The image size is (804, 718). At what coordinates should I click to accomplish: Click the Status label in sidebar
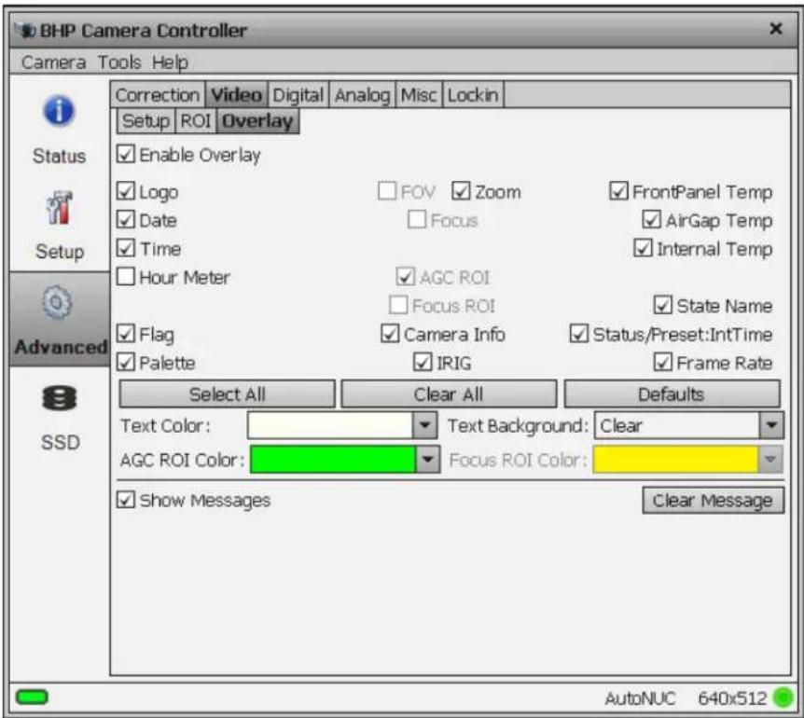click(x=59, y=156)
